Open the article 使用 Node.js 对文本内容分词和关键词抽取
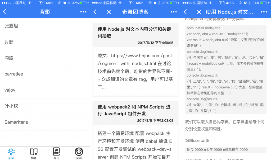Screen dimensions: 271x160 pyautogui.click(x=135, y=33)
